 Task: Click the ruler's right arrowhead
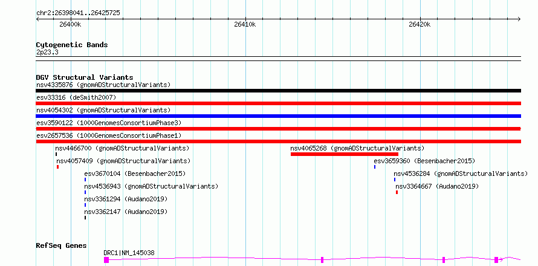tap(519, 19)
